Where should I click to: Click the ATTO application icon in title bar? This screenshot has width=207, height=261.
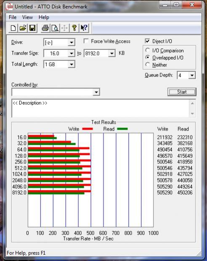9,7
